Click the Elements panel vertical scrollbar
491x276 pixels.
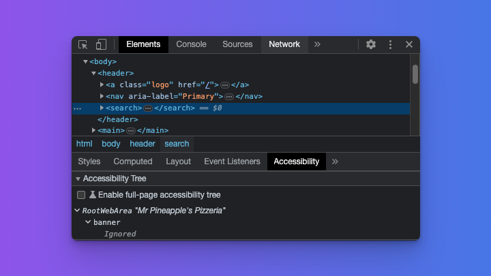(x=415, y=74)
